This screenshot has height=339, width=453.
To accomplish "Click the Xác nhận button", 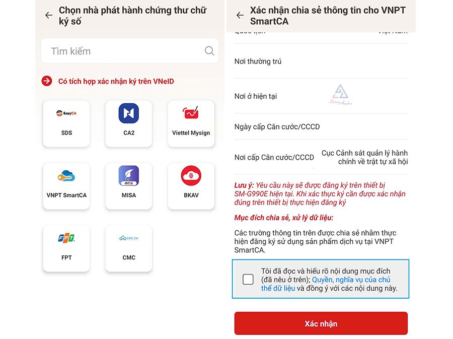I will [321, 323].
